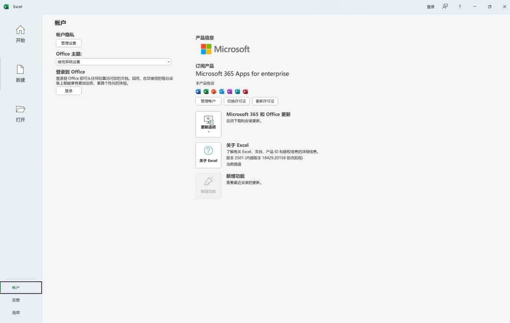Expand the 更新选项 dropdown button
The image size is (510, 323).
pyautogui.click(x=209, y=124)
